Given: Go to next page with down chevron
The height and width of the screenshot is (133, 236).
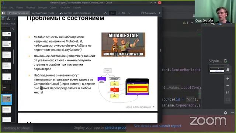Looking at the screenshot, I should coord(129,13).
